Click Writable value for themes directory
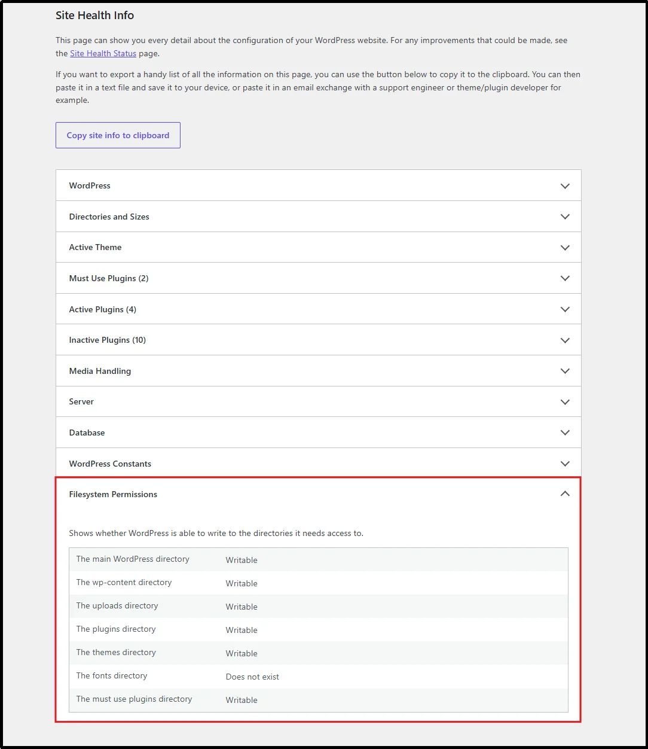This screenshot has width=648, height=749. point(242,653)
